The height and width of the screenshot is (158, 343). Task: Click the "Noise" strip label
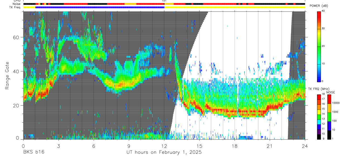(16, 4)
